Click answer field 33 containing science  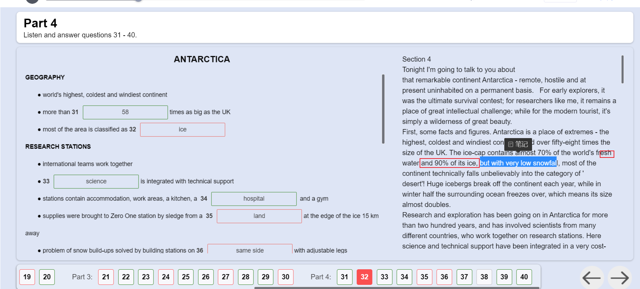(x=96, y=181)
